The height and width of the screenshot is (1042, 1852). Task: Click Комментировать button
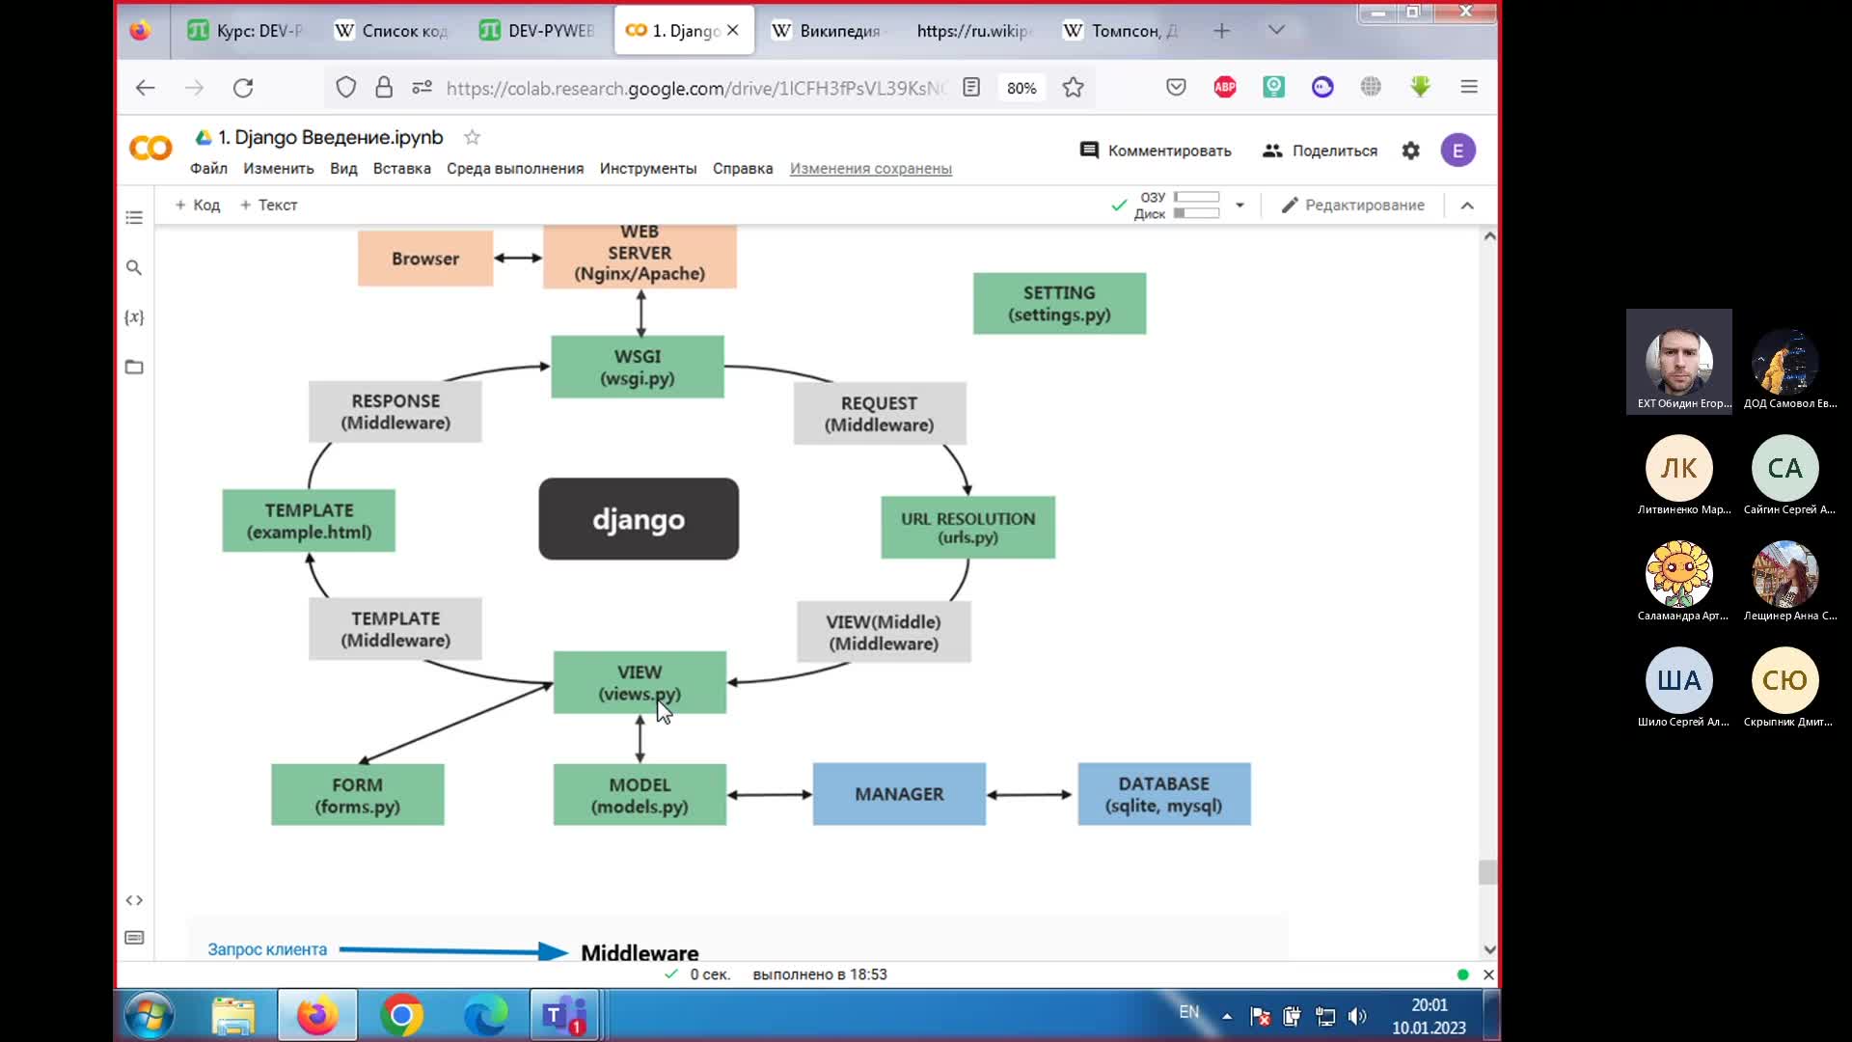pos(1156,151)
